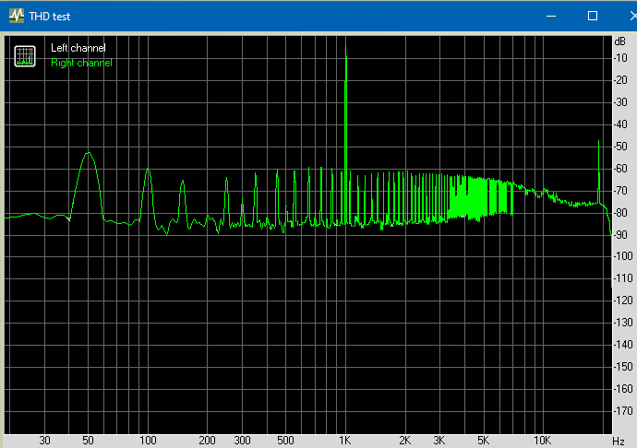Screen dimensions: 637x448
Task: Click the Hz unit label at bottom right
Action: click(619, 441)
